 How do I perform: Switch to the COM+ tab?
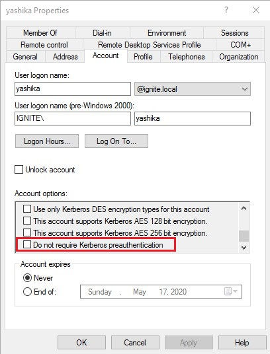(240, 45)
